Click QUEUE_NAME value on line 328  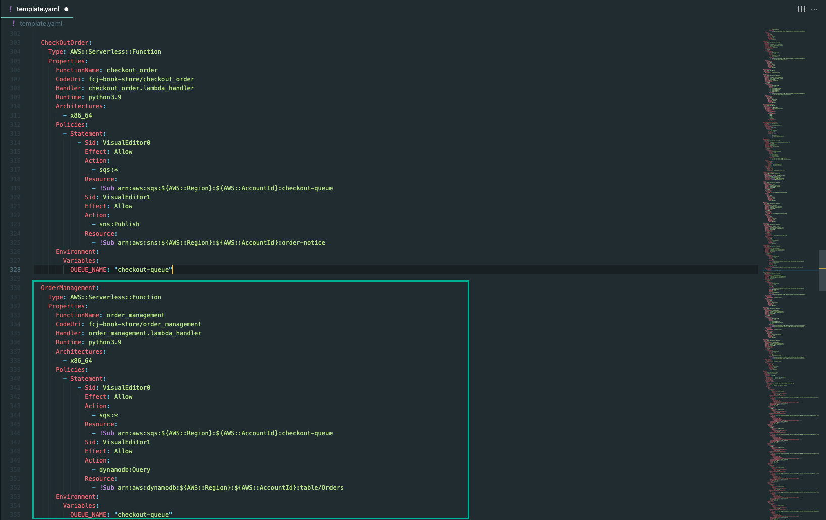click(143, 270)
